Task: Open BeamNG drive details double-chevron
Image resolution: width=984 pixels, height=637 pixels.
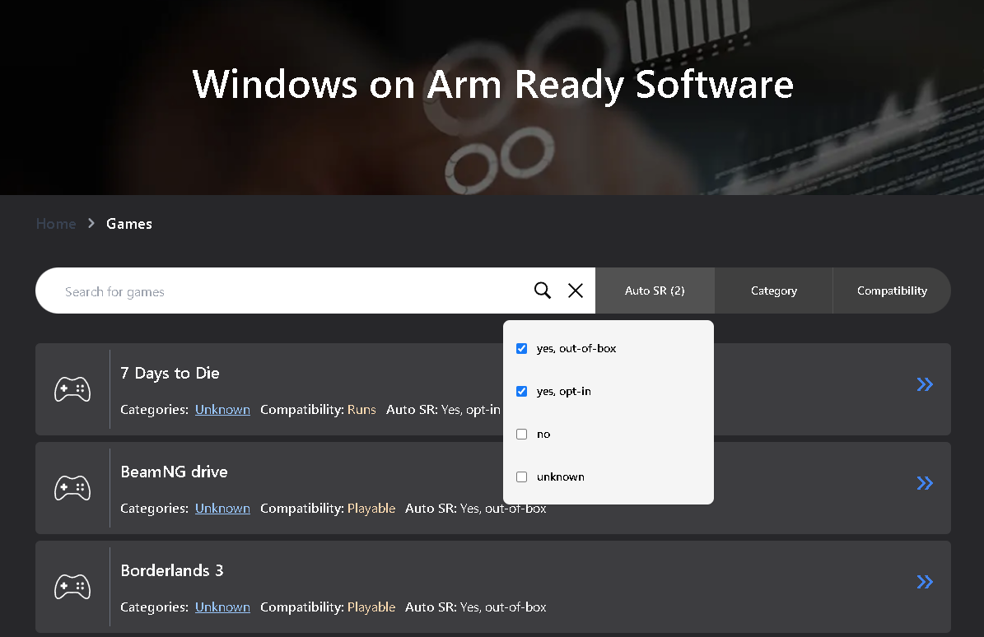Action: tap(925, 483)
